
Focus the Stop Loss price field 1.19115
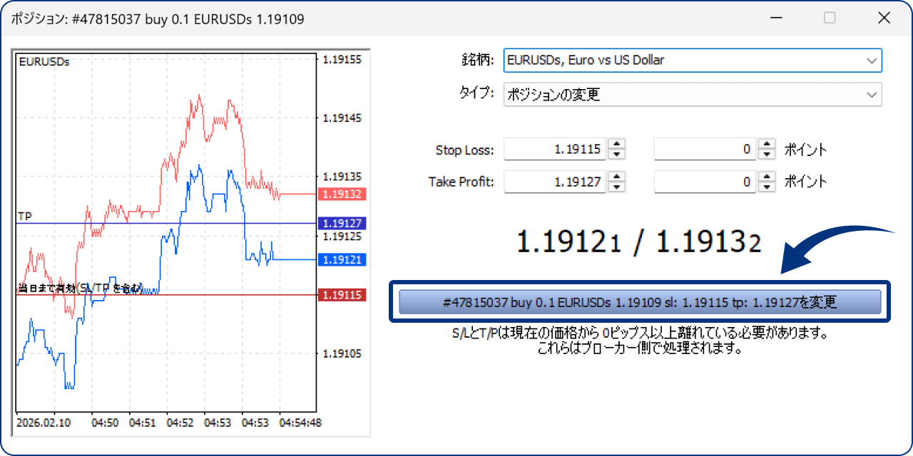[x=555, y=150]
